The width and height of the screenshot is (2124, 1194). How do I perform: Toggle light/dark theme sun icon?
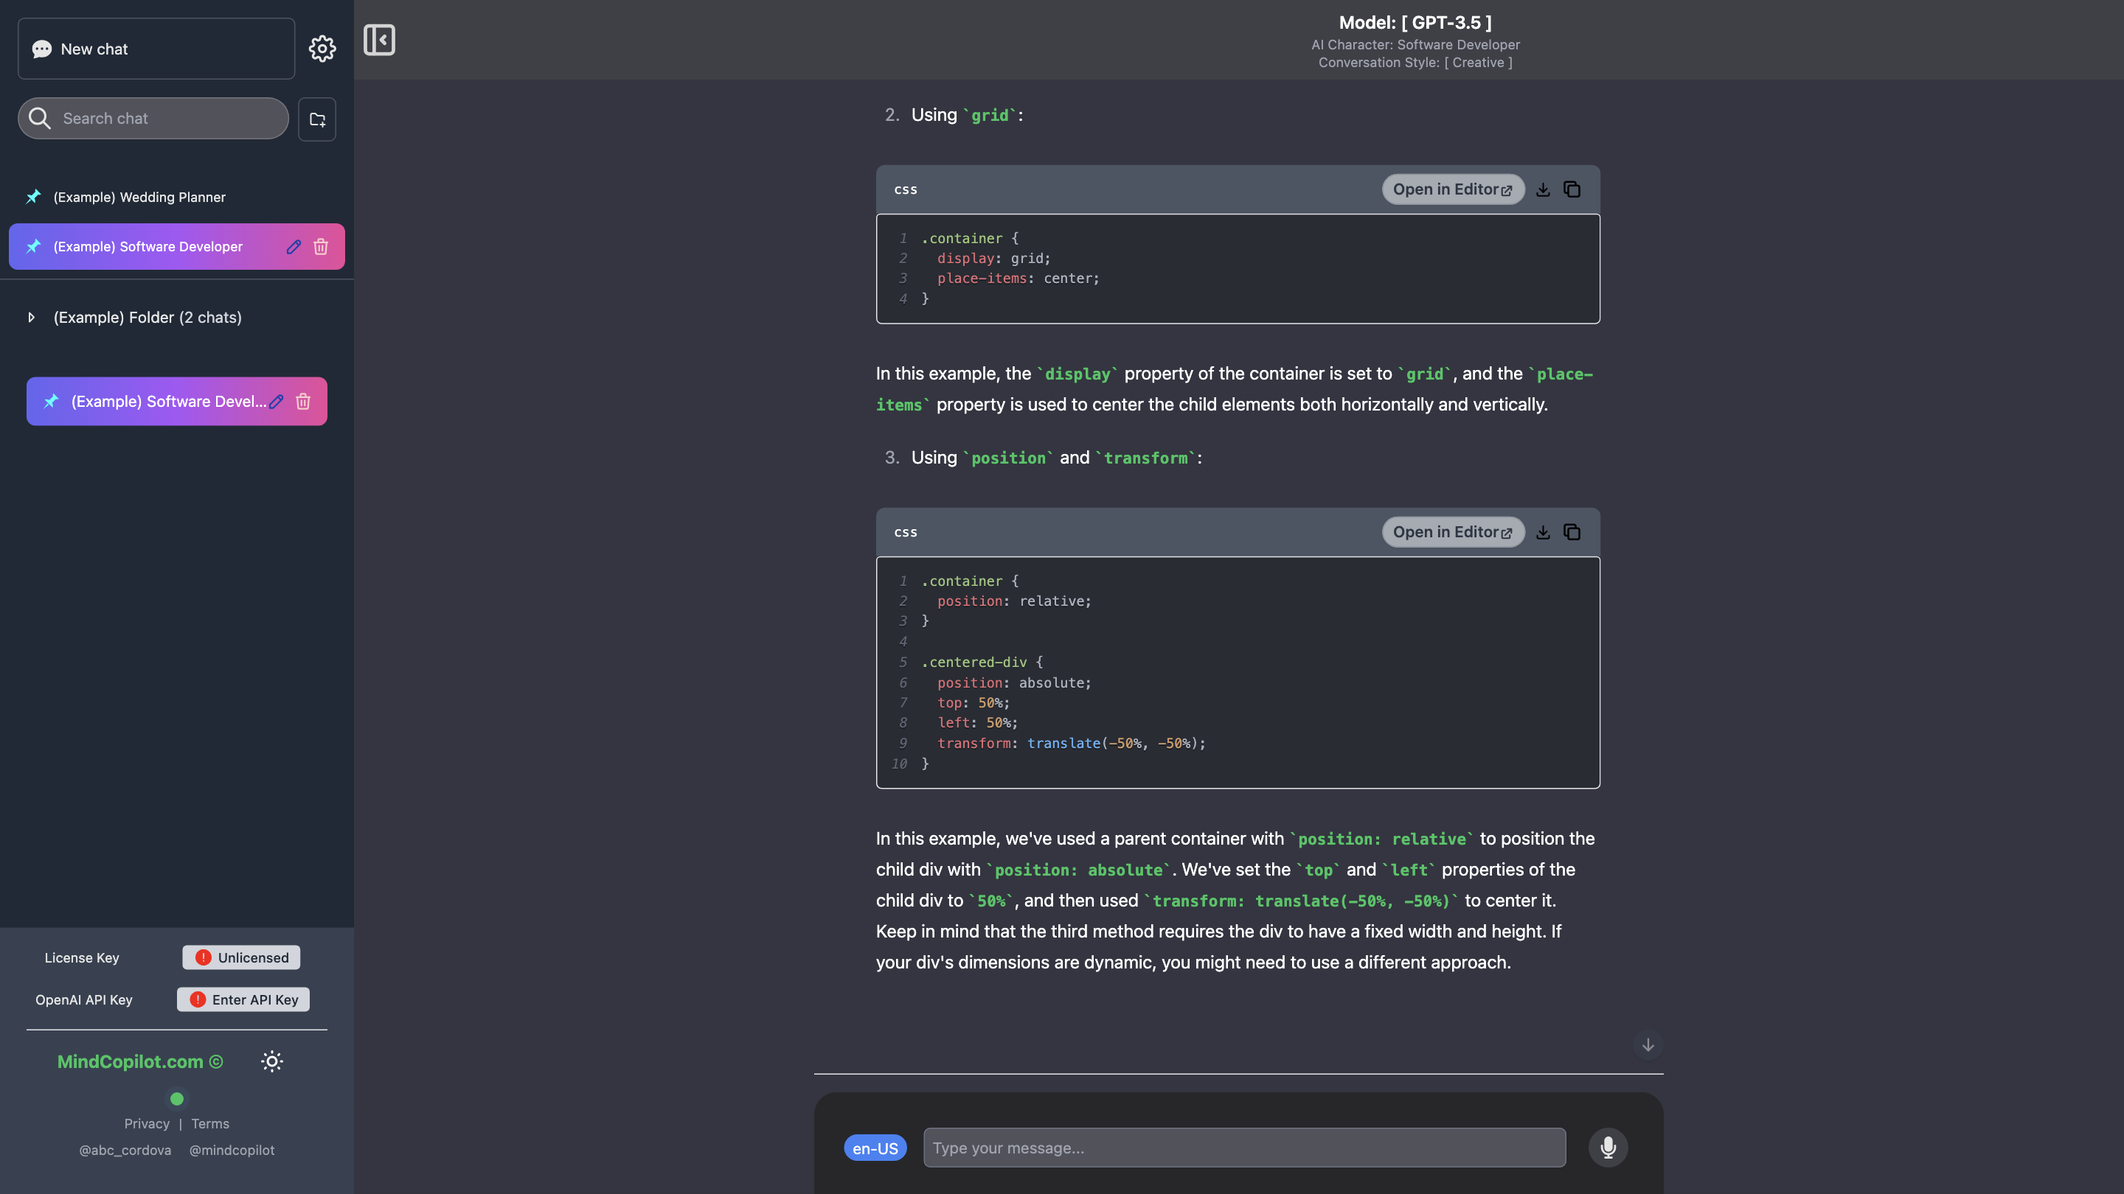(271, 1061)
